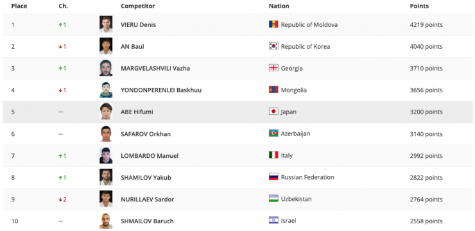475x231 pixels.
Task: Select LOMBARDO Manuel's name
Action: coord(150,156)
